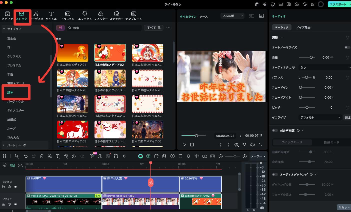Viewport: 351px width, 212px height.
Task: Click the リセット reset button
Action: [x=344, y=207]
